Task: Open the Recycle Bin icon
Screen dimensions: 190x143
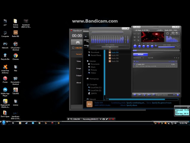Action: (x=5, y=57)
